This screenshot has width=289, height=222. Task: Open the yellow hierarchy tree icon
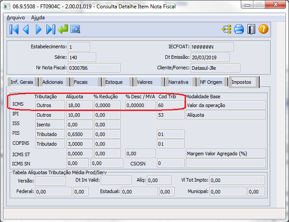coord(227,29)
